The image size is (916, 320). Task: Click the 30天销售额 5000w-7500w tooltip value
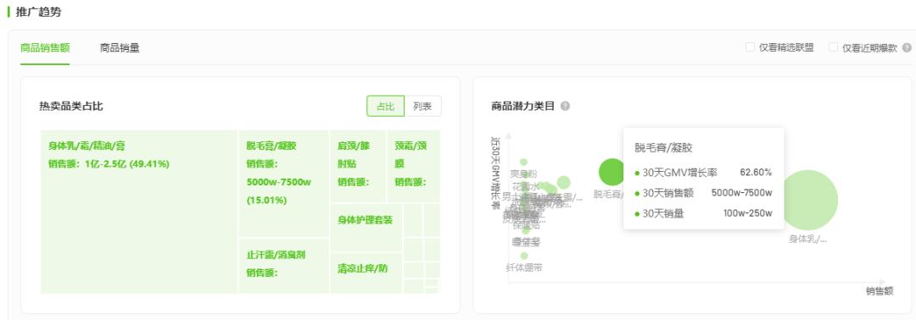click(742, 193)
